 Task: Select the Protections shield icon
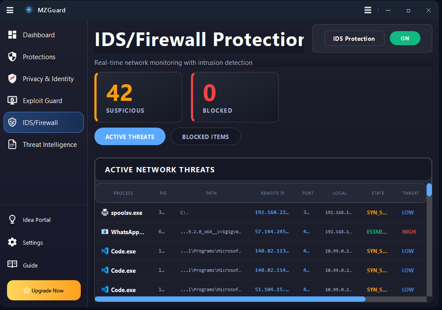click(12, 57)
